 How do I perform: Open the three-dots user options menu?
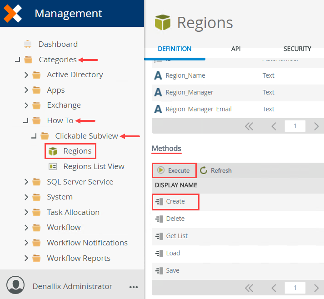pos(134,287)
